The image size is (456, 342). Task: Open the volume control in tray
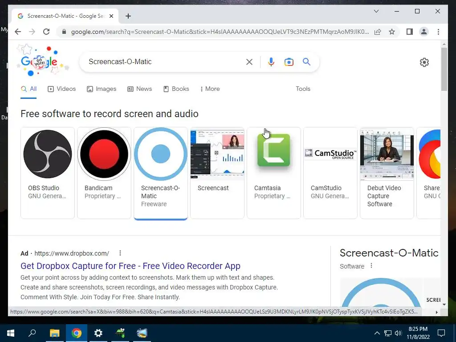[x=398, y=333]
